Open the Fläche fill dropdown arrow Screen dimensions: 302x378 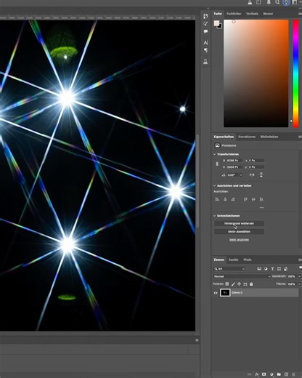coord(299,283)
